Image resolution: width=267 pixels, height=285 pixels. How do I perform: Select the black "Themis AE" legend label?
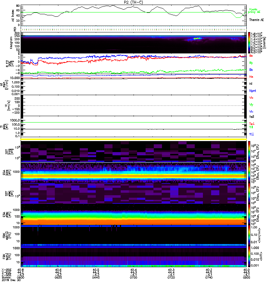tap(256, 20)
